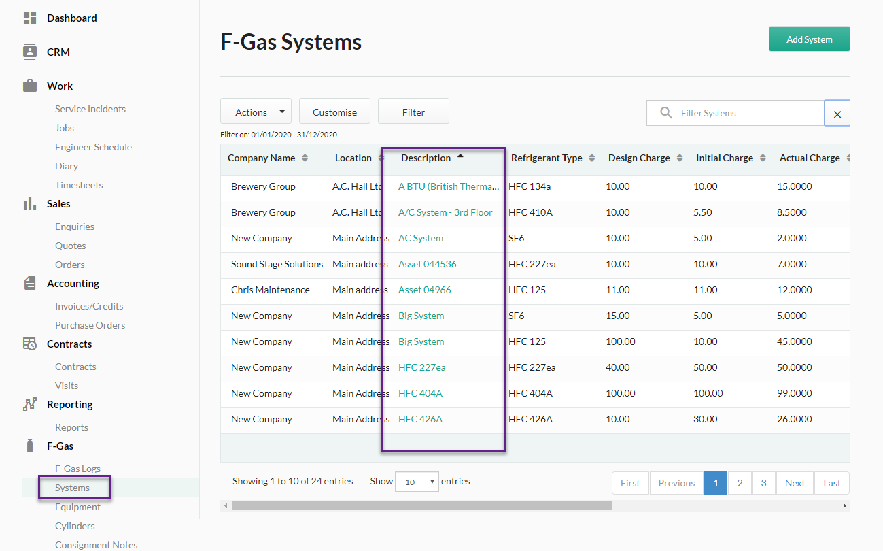The width and height of the screenshot is (883, 551).
Task: Go to page 2 of results
Action: pos(740,483)
